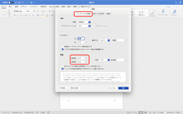Expand the styles gallery arrow
183x114 pixels.
pos(147,13)
